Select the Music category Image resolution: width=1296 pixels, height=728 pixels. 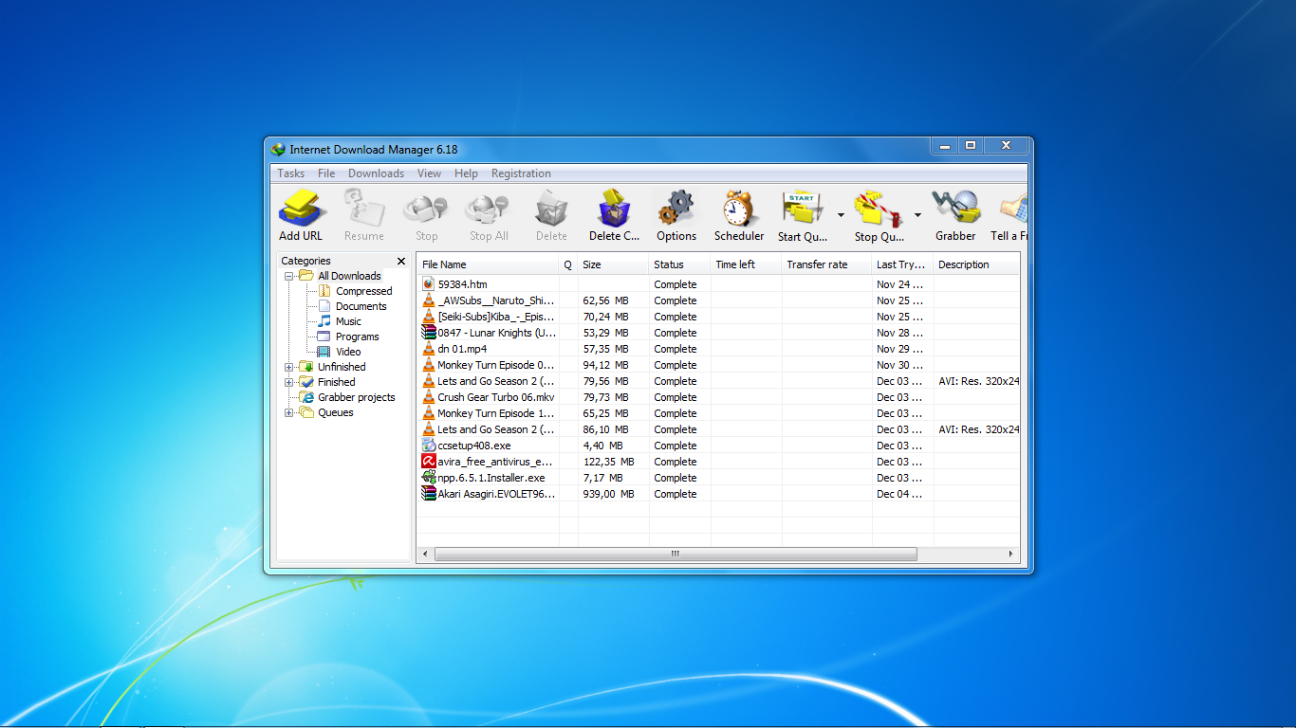pyautogui.click(x=348, y=321)
